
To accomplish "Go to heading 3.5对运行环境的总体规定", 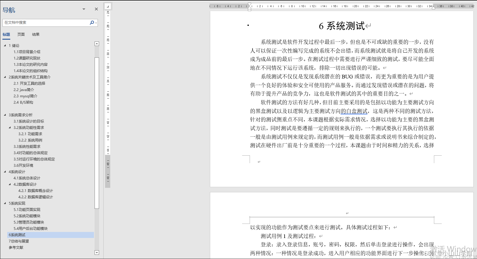I will pyautogui.click(x=34, y=159).
